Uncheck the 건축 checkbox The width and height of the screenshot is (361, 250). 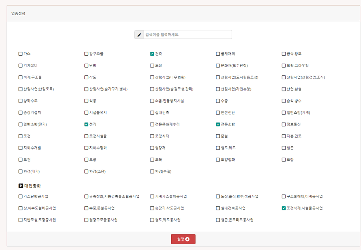pos(152,54)
